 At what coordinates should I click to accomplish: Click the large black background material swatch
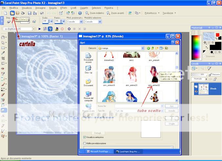tap(215, 46)
